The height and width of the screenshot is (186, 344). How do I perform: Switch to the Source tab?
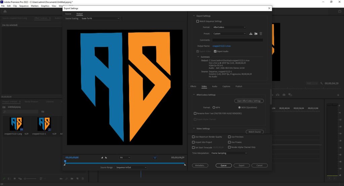point(68,14)
